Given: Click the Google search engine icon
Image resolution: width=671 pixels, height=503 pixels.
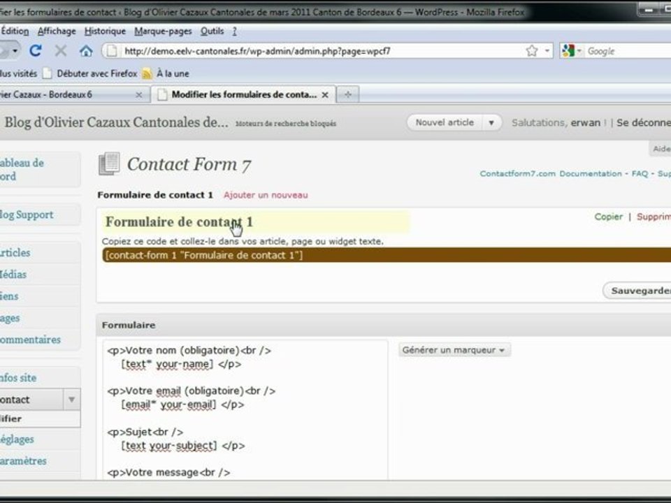Looking at the screenshot, I should point(568,51).
